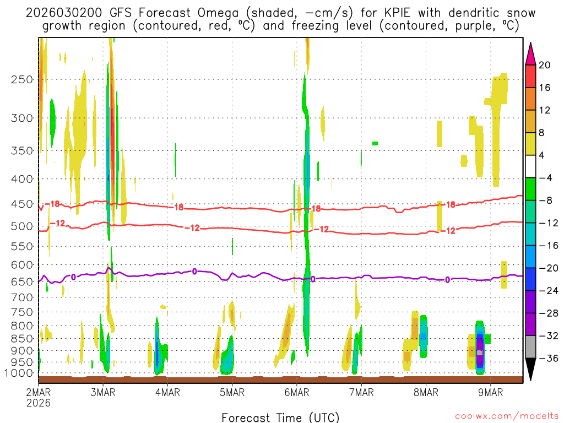The height and width of the screenshot is (423, 564).
Task: Select the red swatch between 16 and 20
Action: pyautogui.click(x=530, y=76)
